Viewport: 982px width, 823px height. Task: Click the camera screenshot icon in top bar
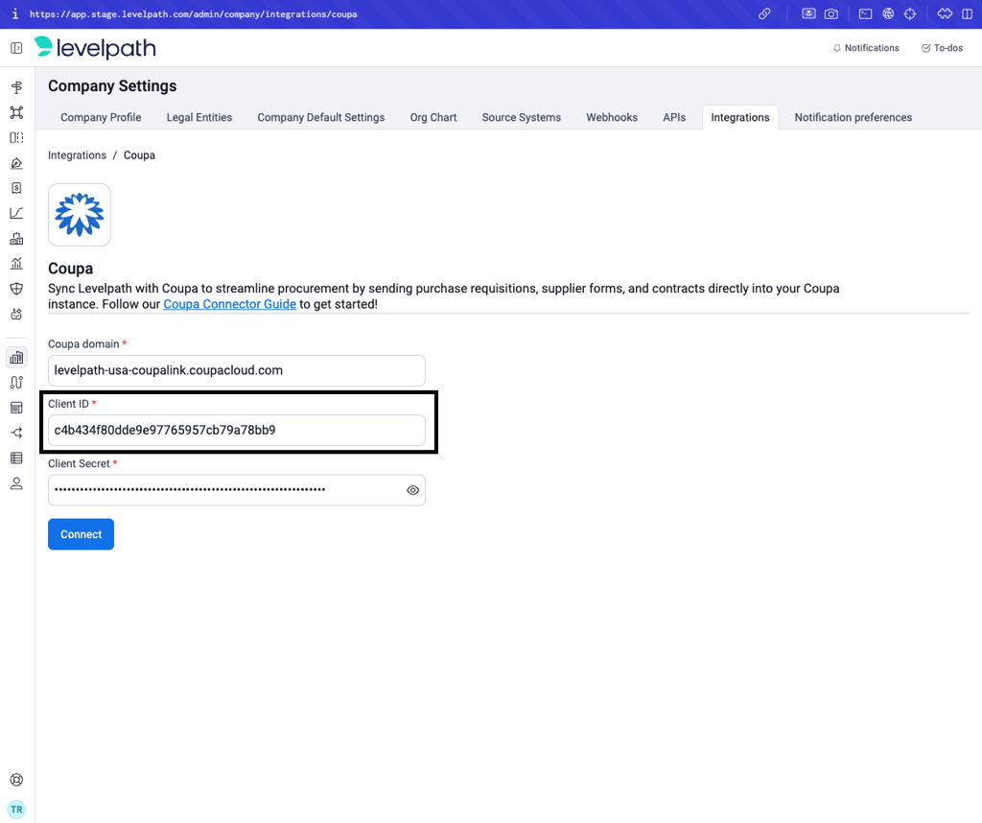tap(831, 14)
